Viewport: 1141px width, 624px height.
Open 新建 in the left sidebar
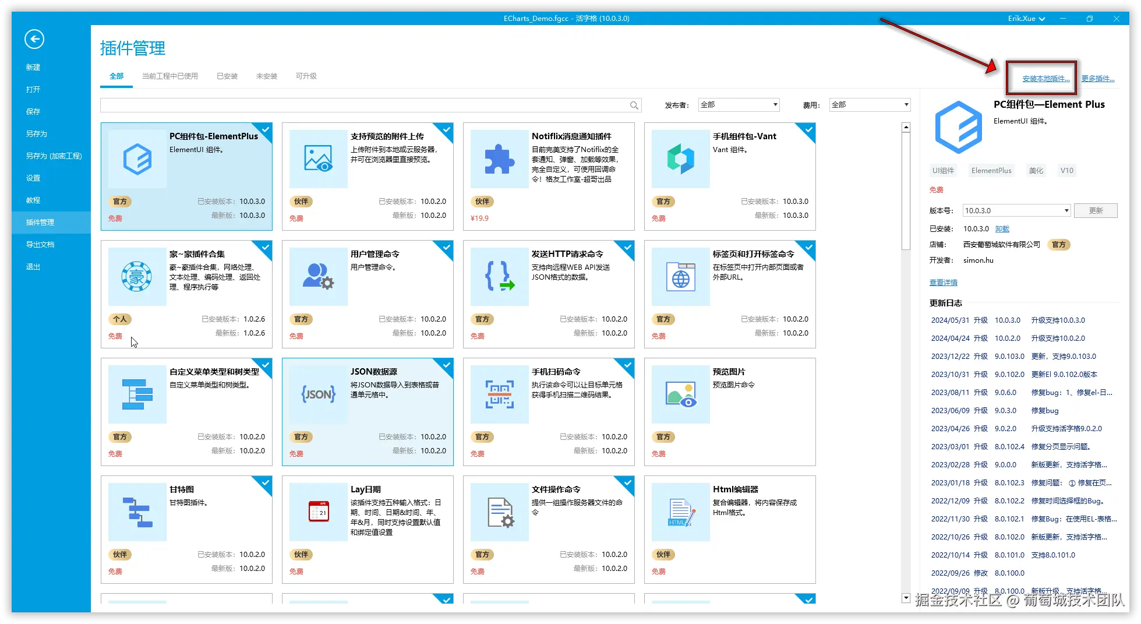[x=33, y=68]
